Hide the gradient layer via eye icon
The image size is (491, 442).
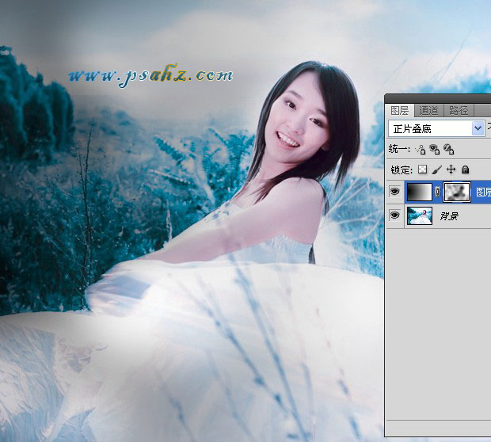(x=395, y=192)
